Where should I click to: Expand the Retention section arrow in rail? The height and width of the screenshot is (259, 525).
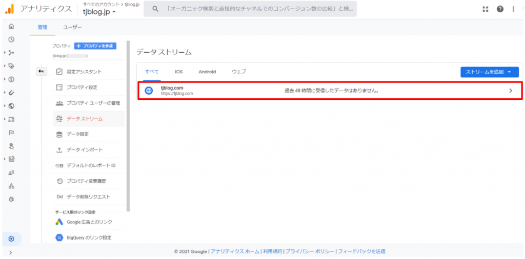(x=5, y=93)
